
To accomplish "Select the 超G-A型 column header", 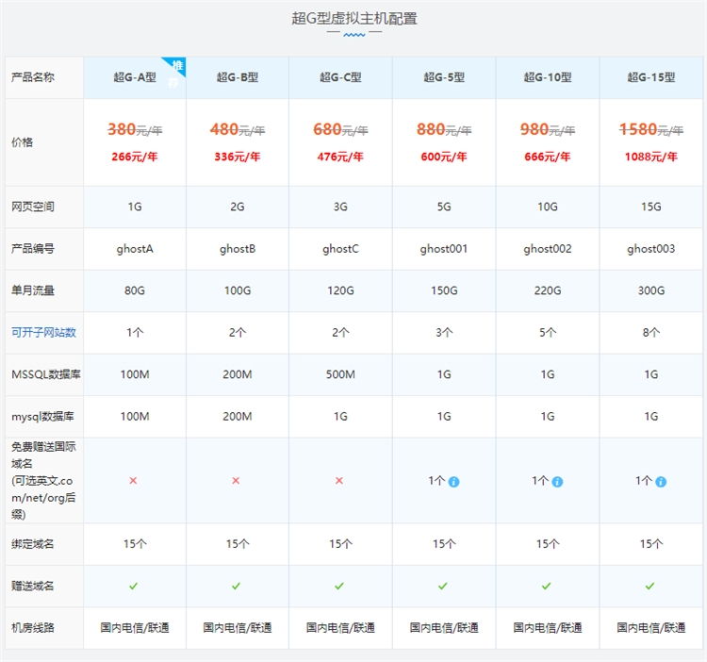I will click(134, 77).
